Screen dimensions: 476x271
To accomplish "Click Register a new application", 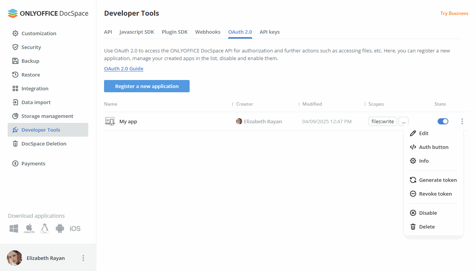I will click(147, 86).
